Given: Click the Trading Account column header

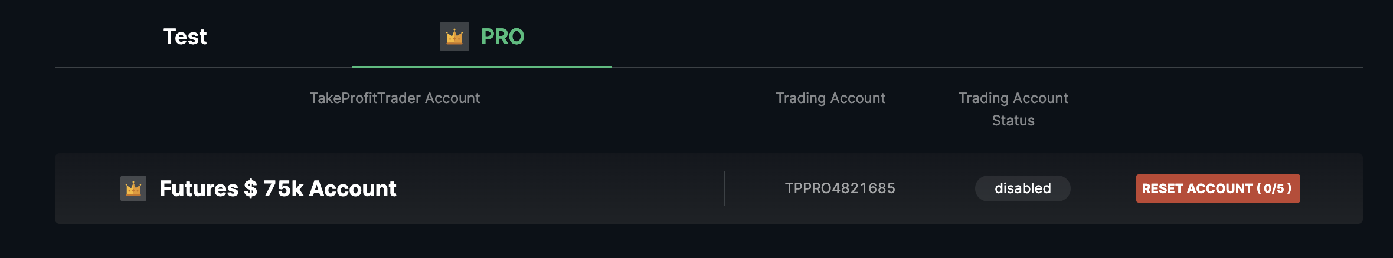Looking at the screenshot, I should pos(830,98).
